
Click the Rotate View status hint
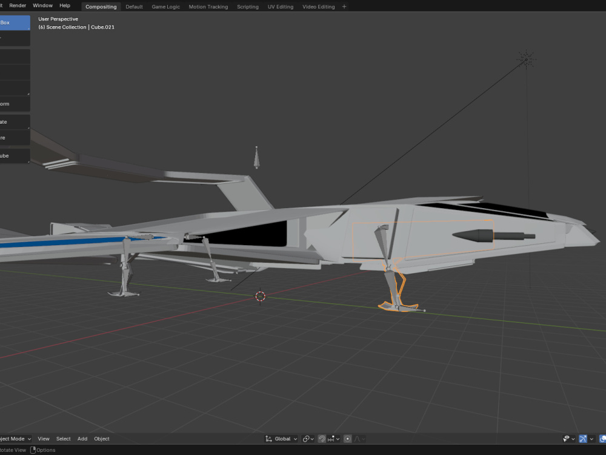click(13, 450)
